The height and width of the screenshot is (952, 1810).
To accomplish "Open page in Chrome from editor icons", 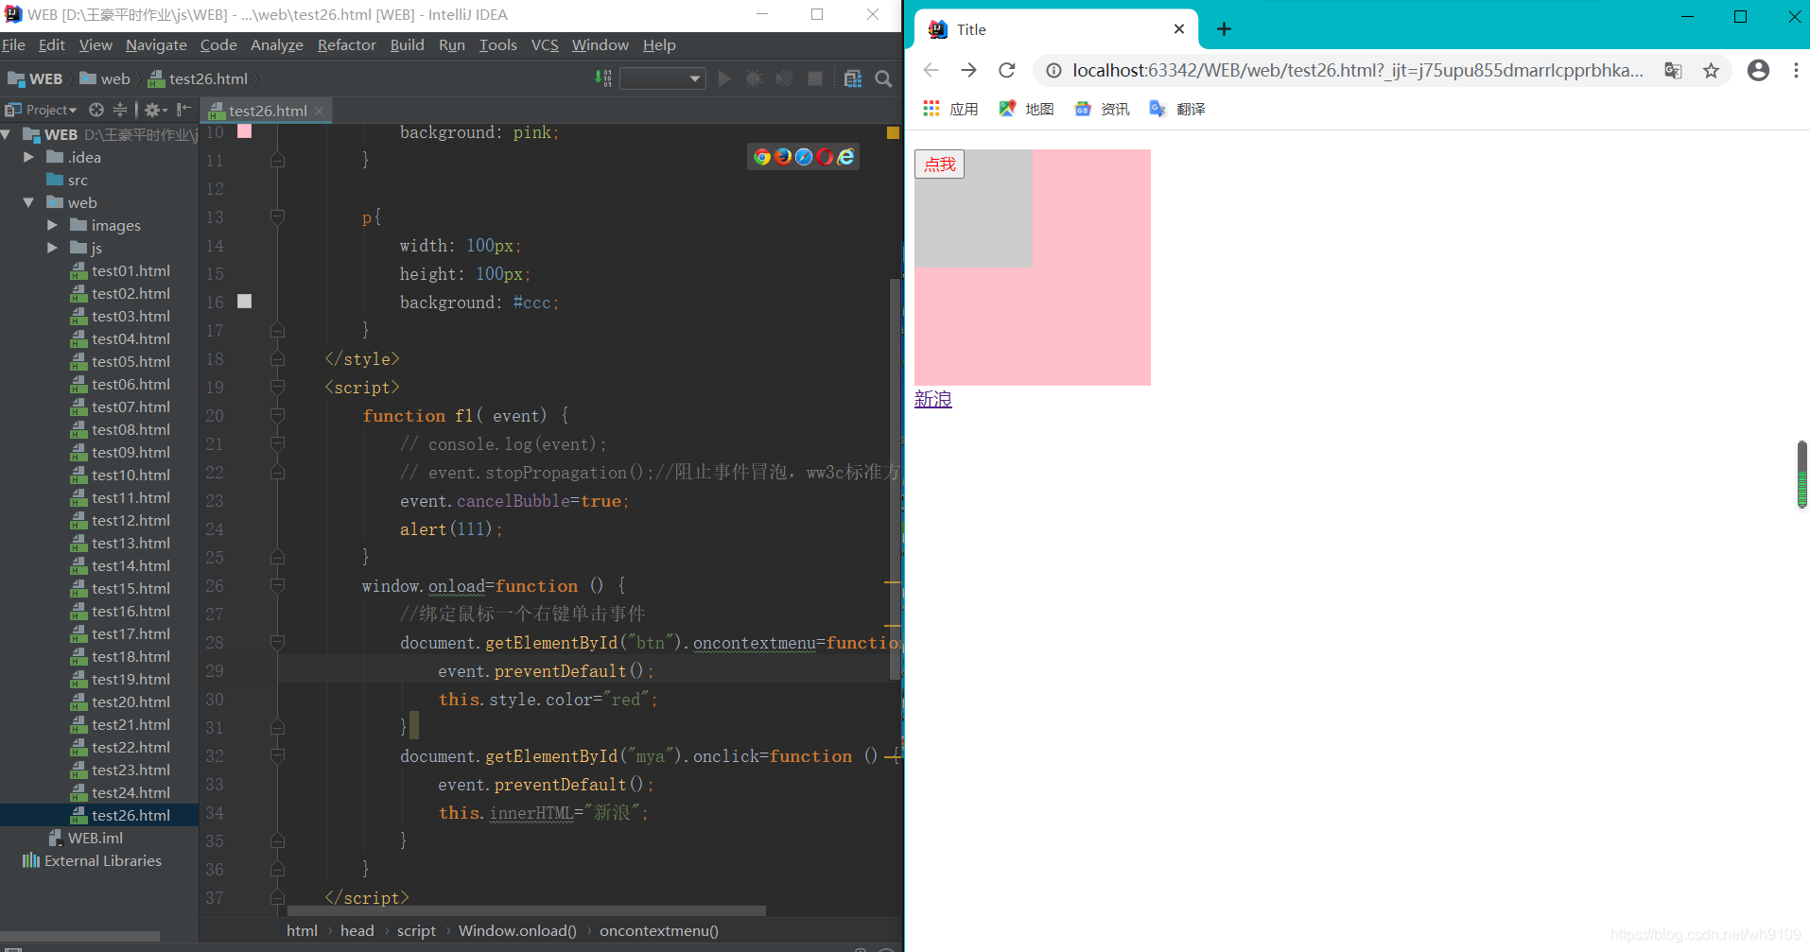I will tap(762, 157).
